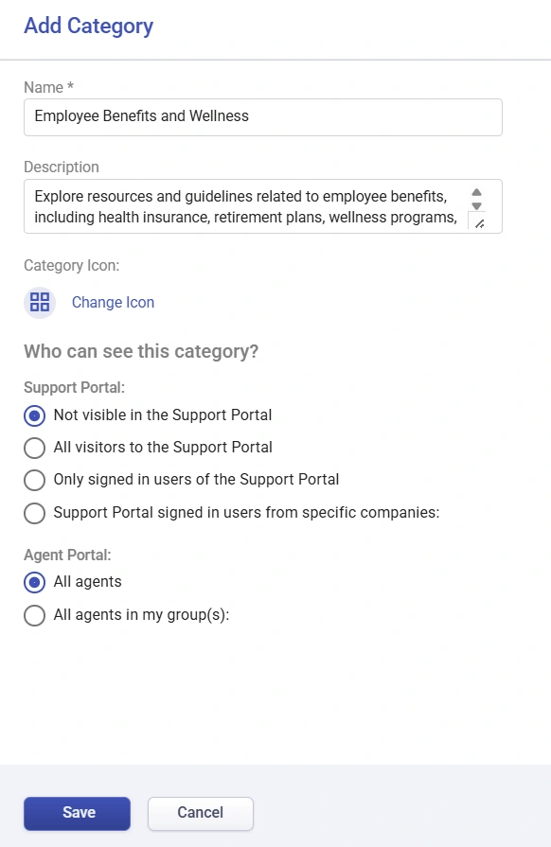Click the category grid icon
The height and width of the screenshot is (847, 551).
[40, 302]
